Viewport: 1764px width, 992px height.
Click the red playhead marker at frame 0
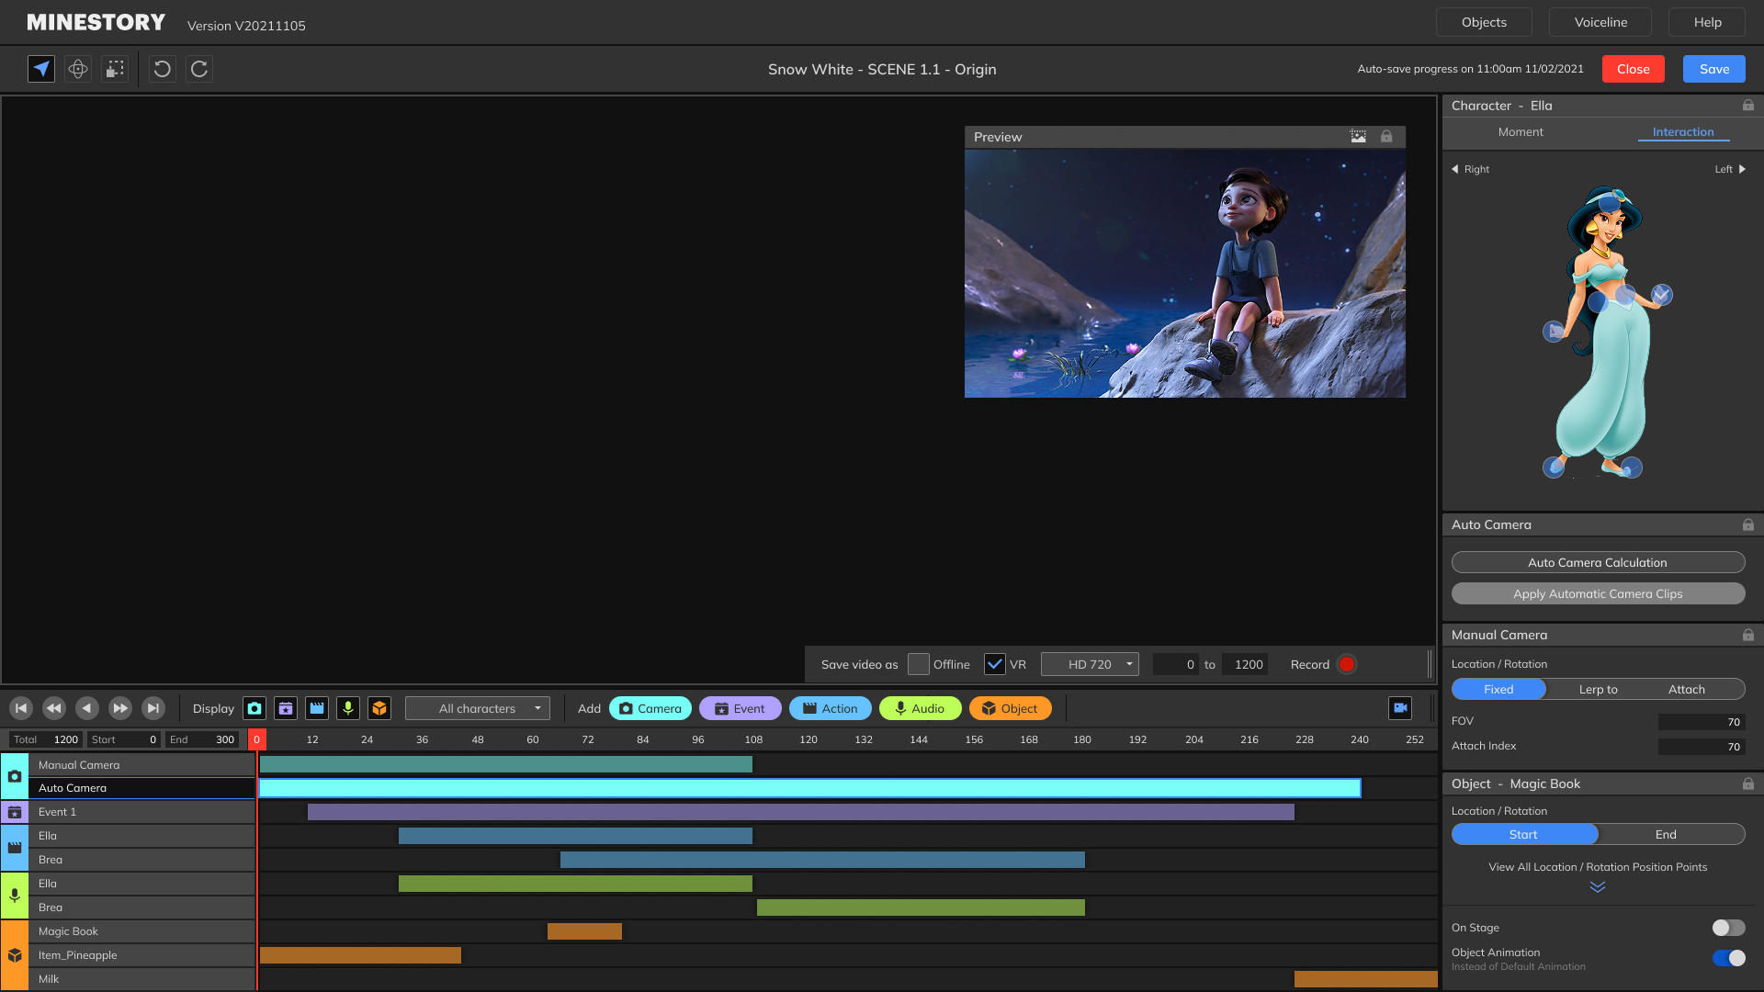click(x=257, y=739)
